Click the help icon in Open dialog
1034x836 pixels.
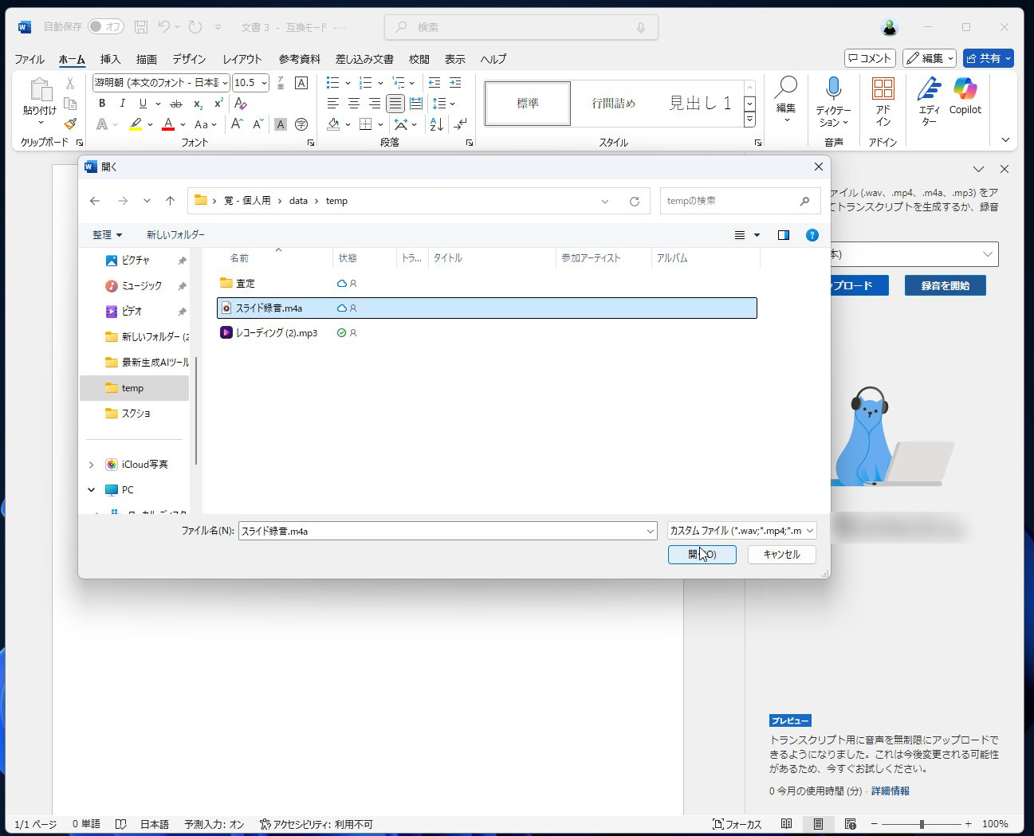coord(812,235)
